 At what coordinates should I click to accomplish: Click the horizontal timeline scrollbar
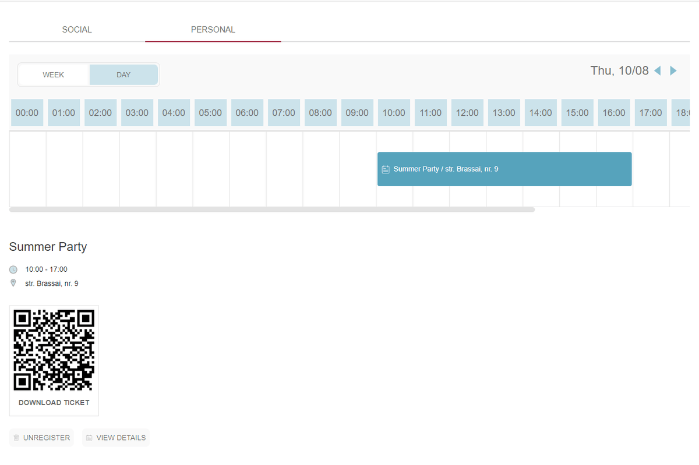(x=272, y=210)
